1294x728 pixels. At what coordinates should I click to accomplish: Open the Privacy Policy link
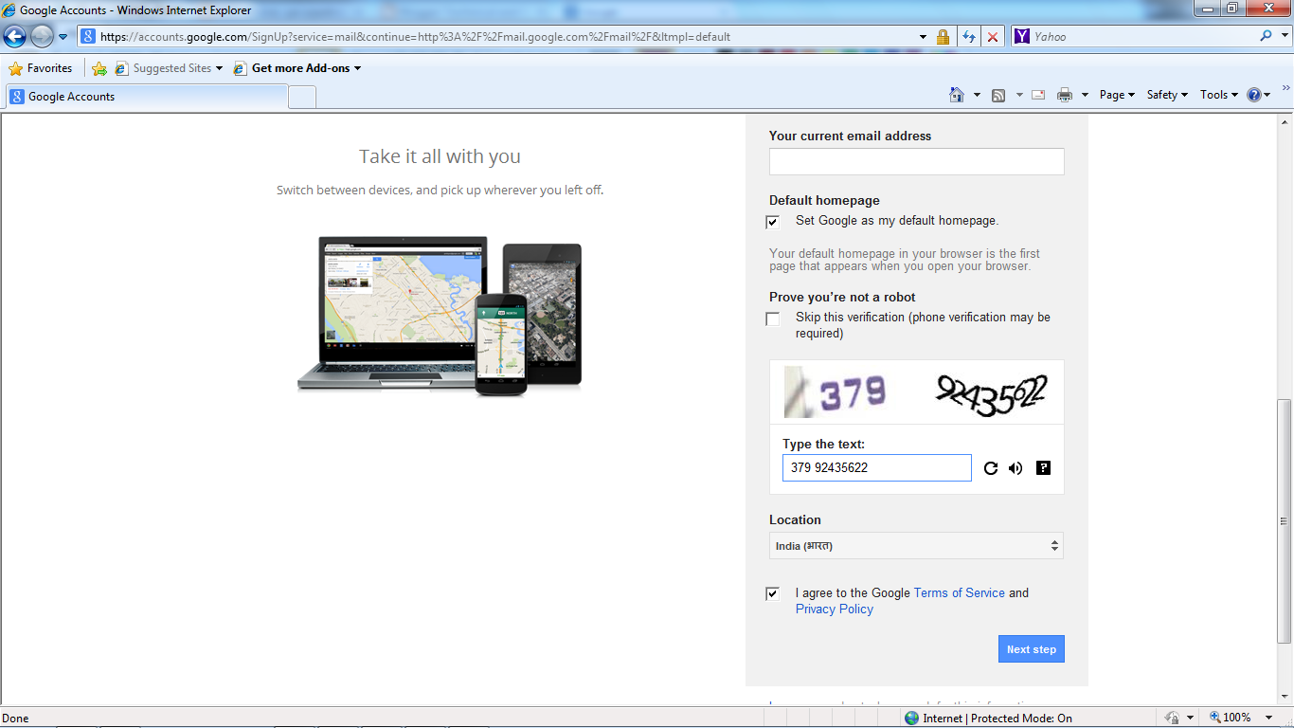835,609
